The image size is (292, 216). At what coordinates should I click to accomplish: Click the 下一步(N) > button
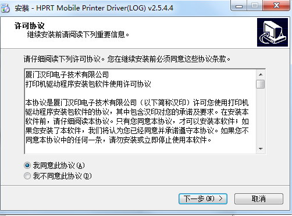[203, 199]
